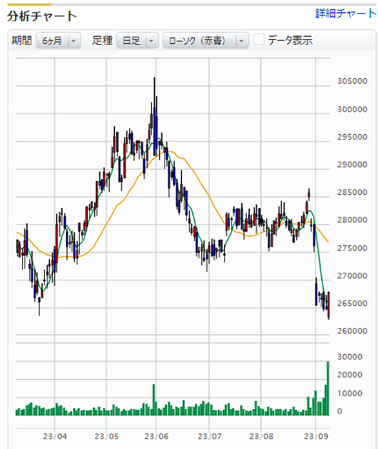Click the 23/05 date label
Viewport: 378px width, 449px height.
click(x=106, y=436)
